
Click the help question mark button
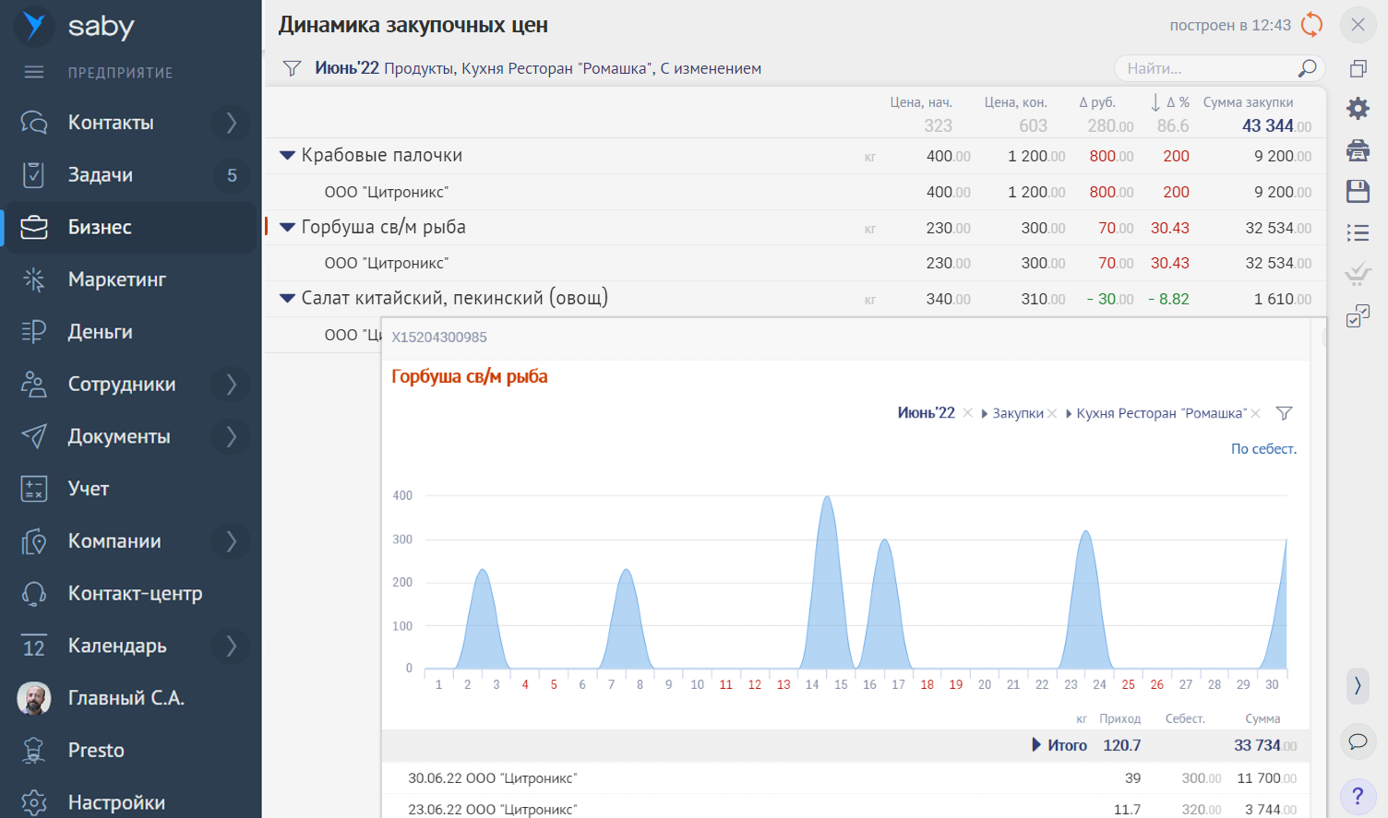click(x=1358, y=795)
